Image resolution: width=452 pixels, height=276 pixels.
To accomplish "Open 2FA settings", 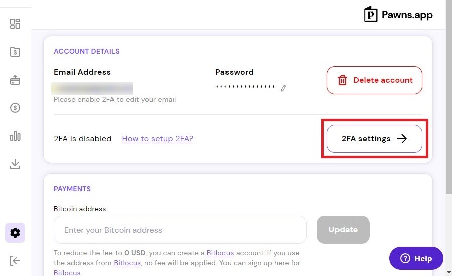I will [375, 139].
